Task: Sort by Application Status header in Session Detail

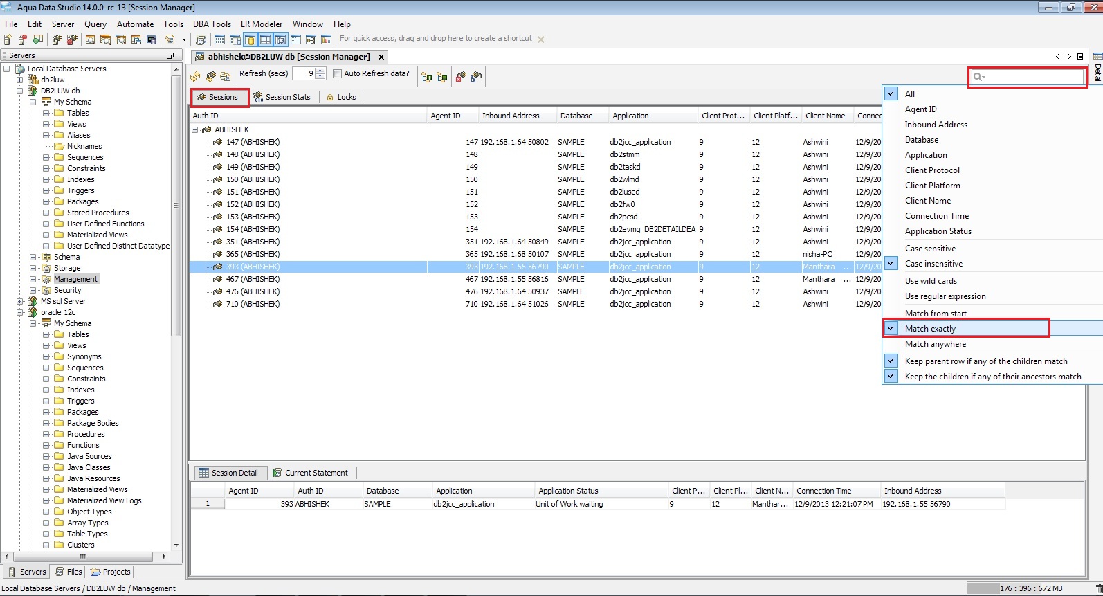Action: 601,491
